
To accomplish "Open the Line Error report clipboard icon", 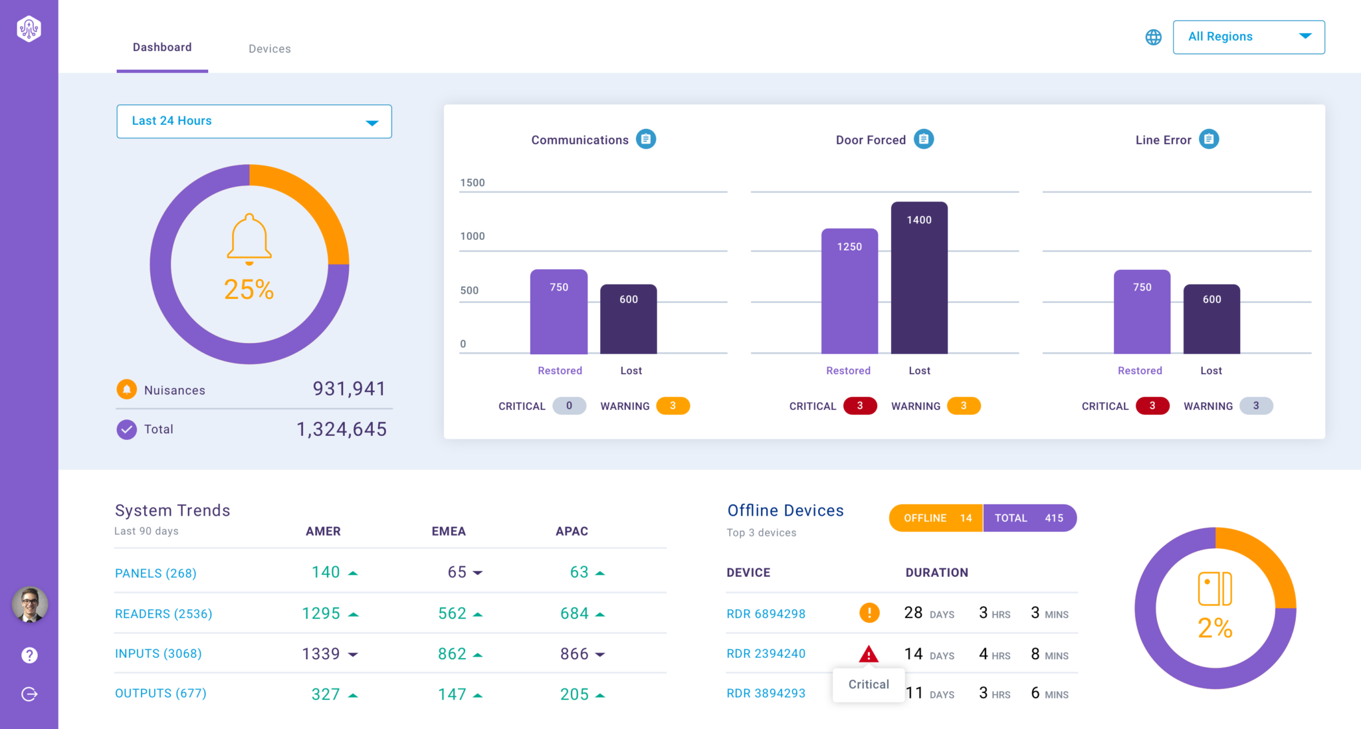I will [x=1209, y=139].
